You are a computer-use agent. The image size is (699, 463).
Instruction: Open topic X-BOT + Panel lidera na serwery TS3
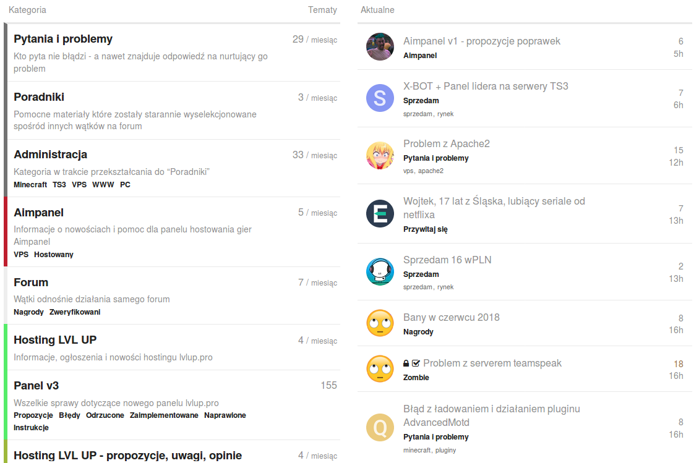tap(486, 86)
